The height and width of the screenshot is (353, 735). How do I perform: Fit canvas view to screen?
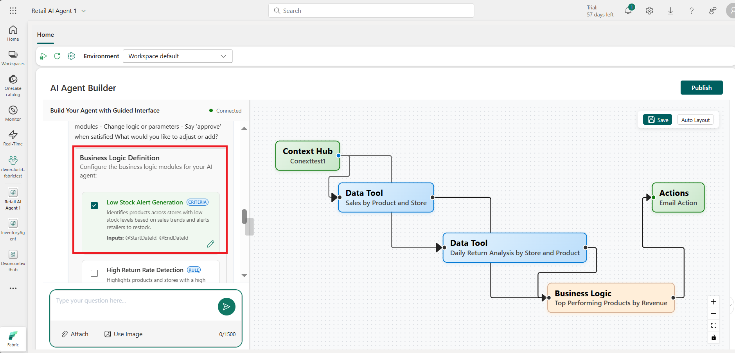pos(713,325)
